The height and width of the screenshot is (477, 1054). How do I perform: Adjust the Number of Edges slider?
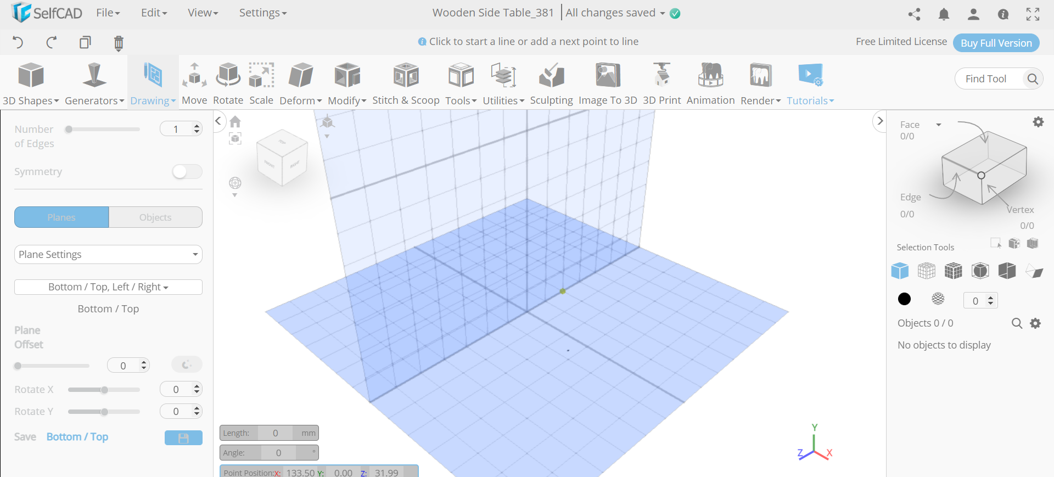pos(103,130)
